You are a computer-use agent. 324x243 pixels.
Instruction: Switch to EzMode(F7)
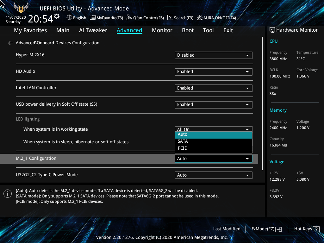point(266,229)
